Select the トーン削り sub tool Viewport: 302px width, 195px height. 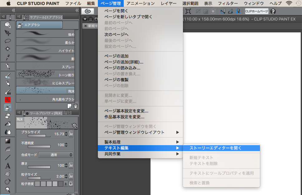click(x=45, y=74)
